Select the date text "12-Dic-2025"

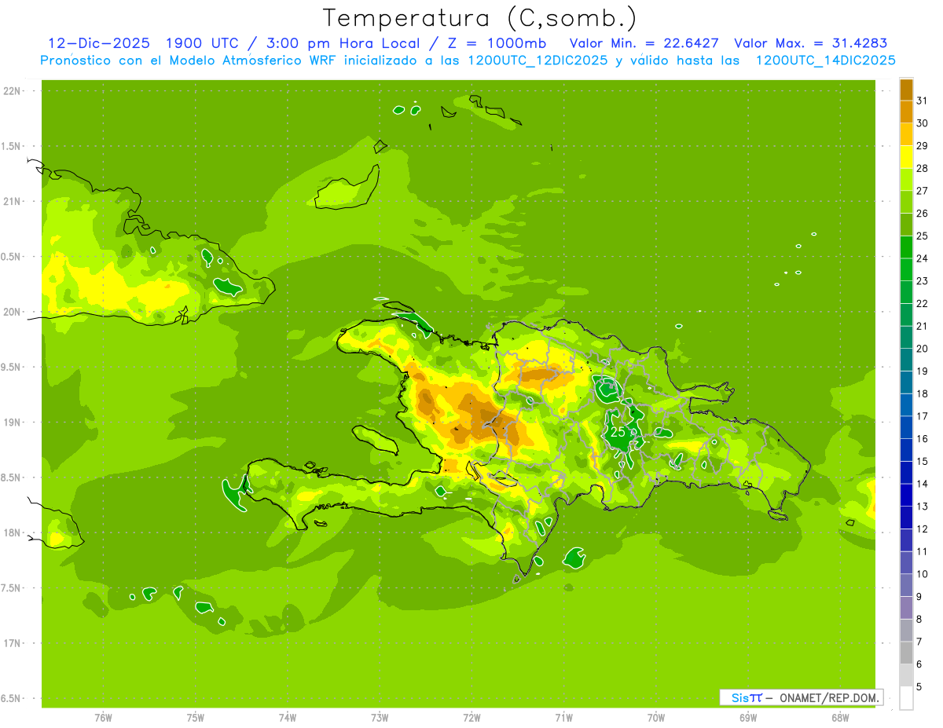click(97, 43)
